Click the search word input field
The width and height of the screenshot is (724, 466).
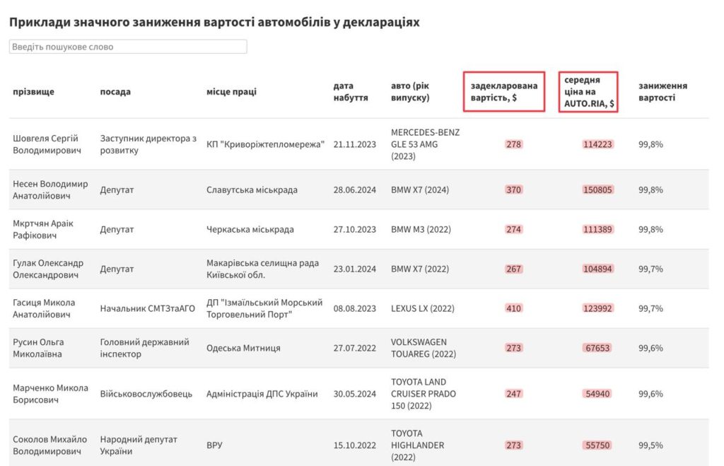click(128, 47)
